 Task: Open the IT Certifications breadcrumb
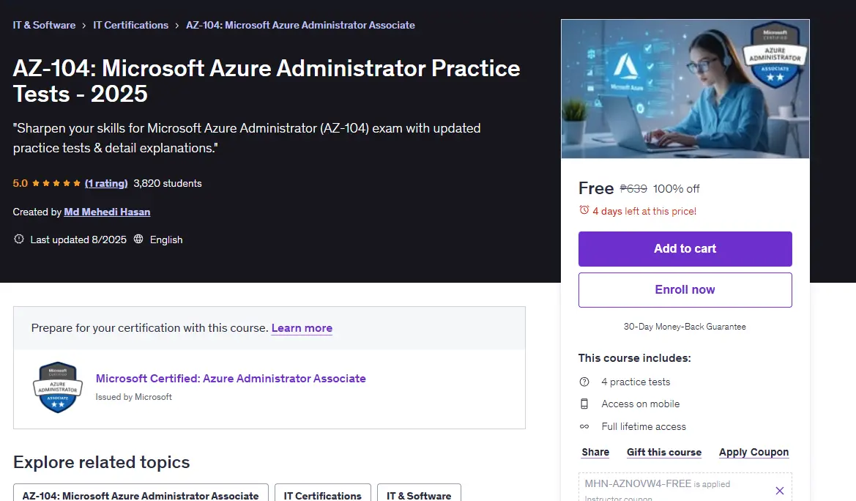click(x=130, y=25)
